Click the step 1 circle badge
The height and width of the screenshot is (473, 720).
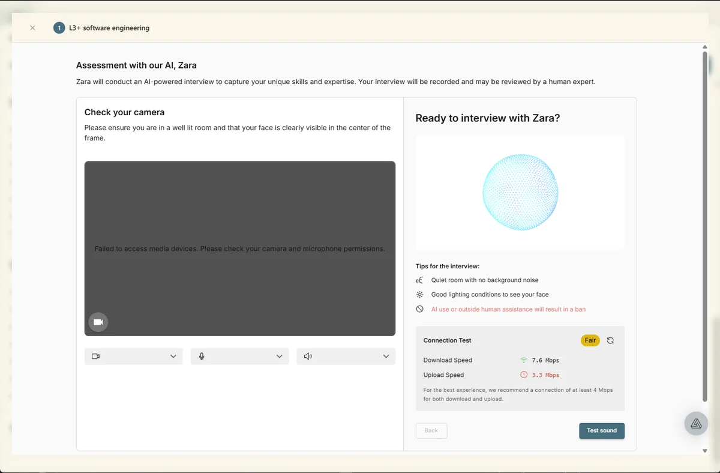59,28
